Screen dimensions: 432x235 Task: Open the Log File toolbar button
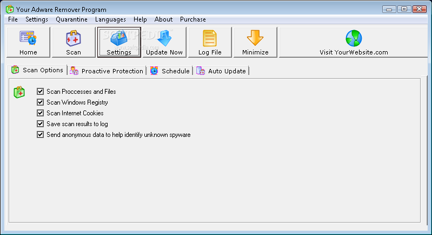210,42
